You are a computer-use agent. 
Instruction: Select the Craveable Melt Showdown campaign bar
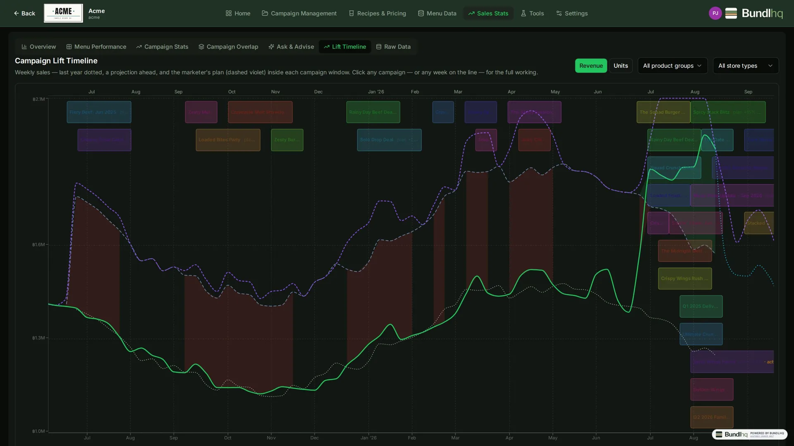click(x=260, y=112)
